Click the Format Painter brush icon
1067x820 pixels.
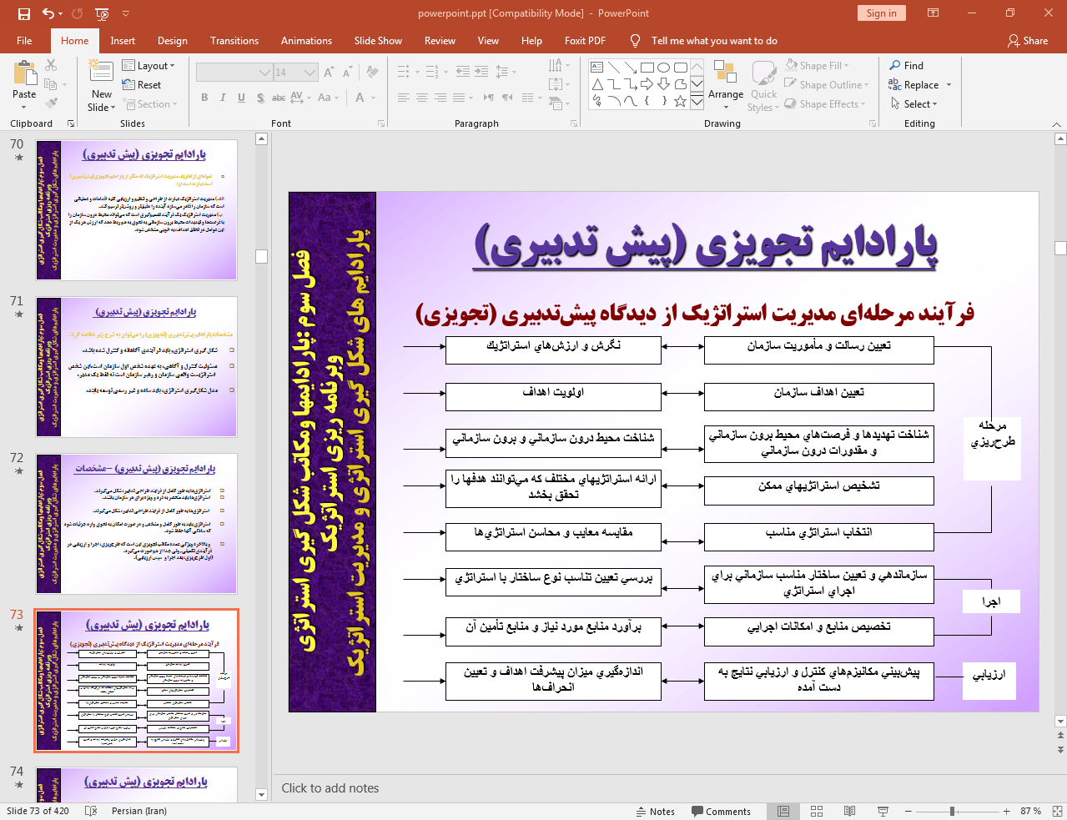[x=51, y=103]
